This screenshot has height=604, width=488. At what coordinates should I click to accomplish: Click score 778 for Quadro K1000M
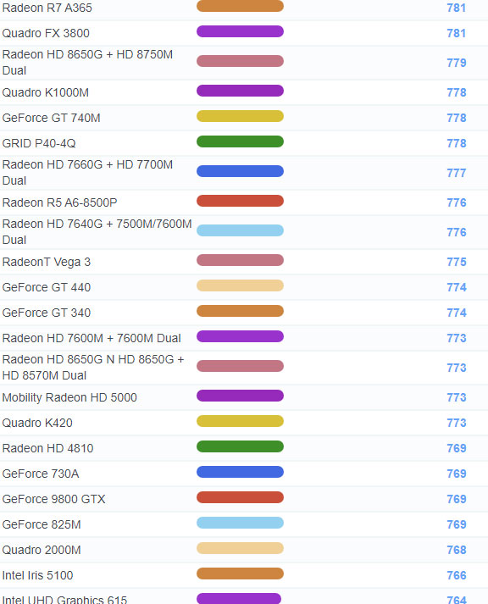pyautogui.click(x=457, y=92)
